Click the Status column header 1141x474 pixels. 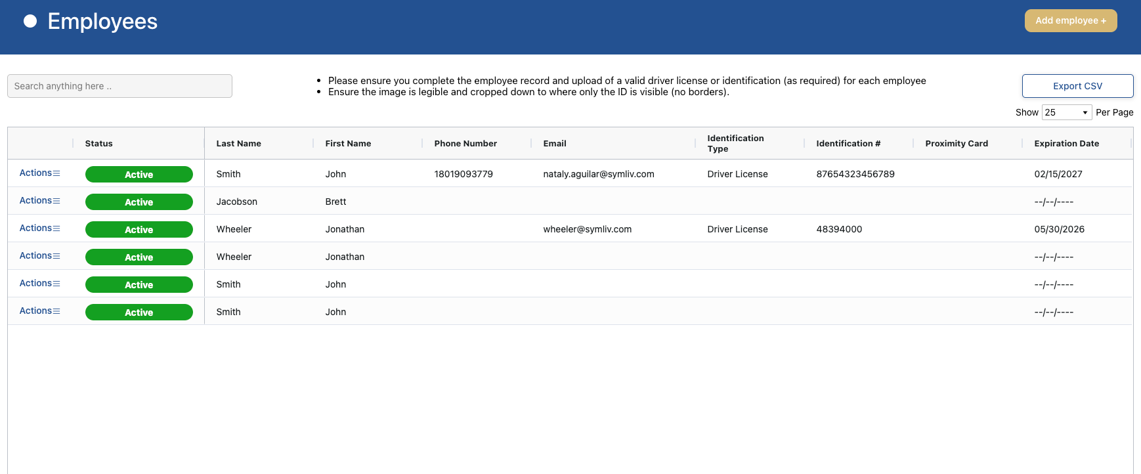pyautogui.click(x=99, y=144)
